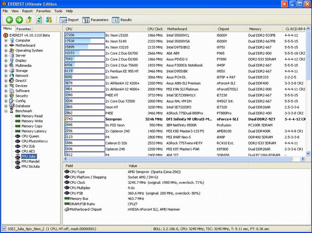Click the CPU Type field icon
Viewport: 312px width, 233px height.
[67, 171]
